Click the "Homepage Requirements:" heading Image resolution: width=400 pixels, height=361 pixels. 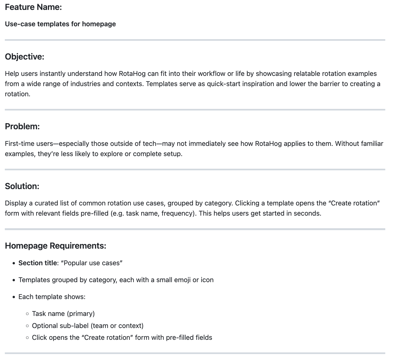click(x=55, y=246)
